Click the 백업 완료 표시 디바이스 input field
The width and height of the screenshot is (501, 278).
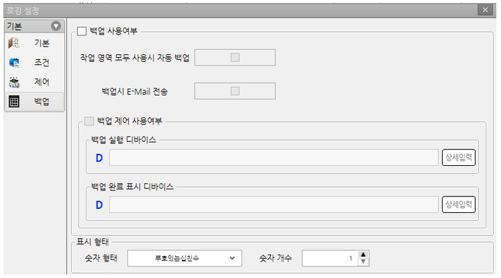pos(274,204)
